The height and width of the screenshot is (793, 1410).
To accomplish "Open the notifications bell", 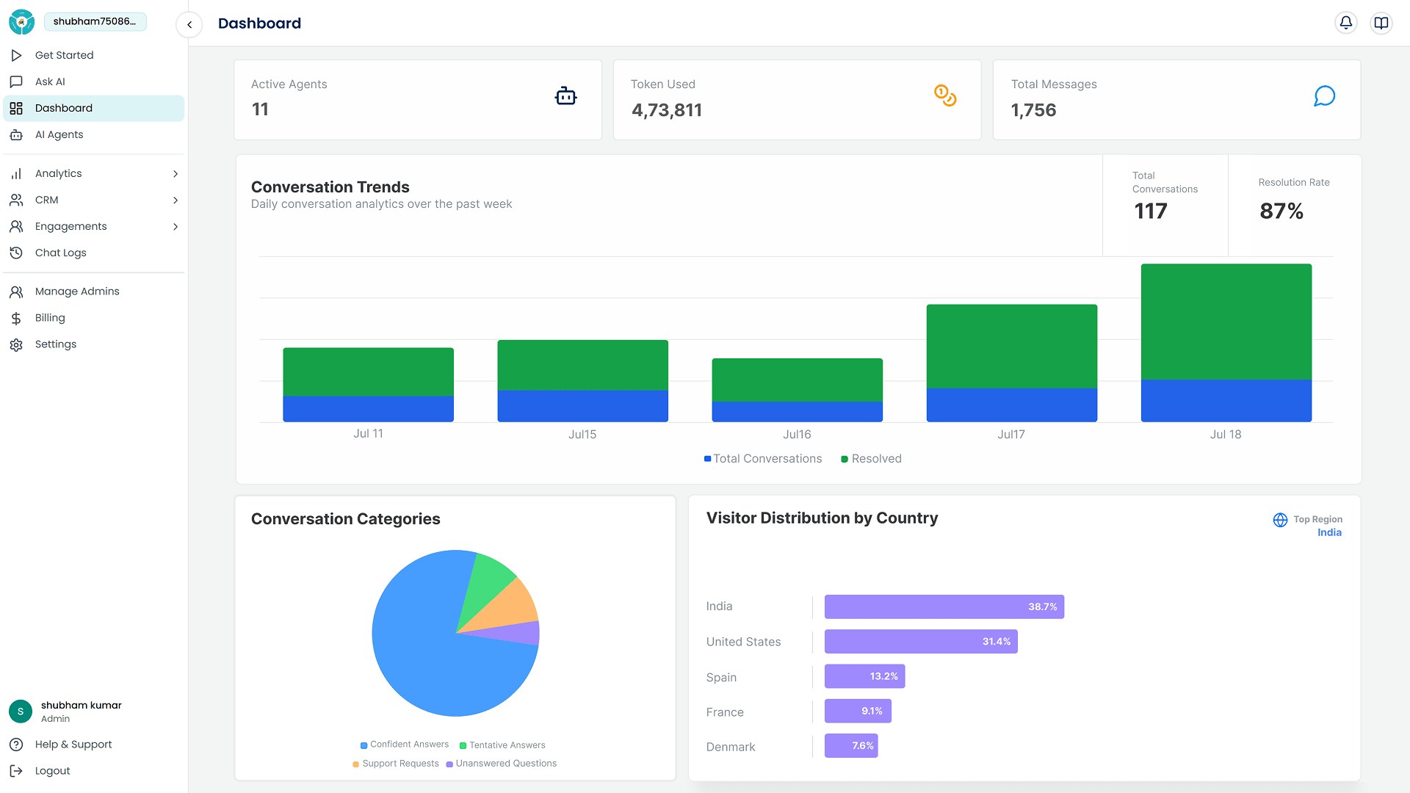I will tap(1346, 22).
